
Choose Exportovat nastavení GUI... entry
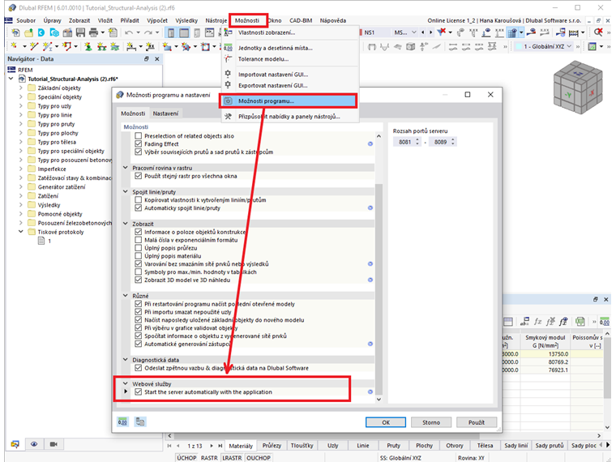pos(273,85)
